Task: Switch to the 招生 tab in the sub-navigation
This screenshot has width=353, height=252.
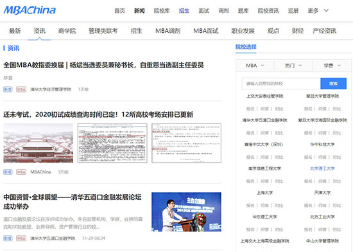Action: click(x=137, y=31)
